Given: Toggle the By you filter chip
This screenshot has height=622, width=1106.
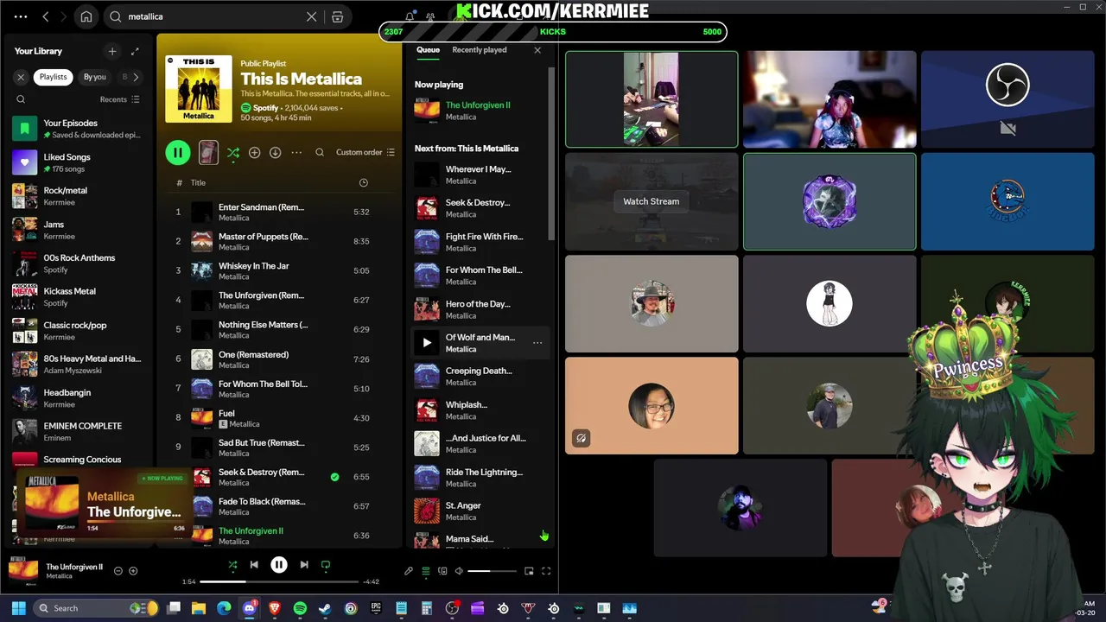Looking at the screenshot, I should point(95,77).
